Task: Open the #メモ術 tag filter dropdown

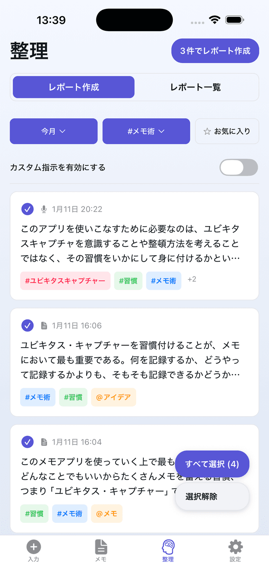Action: pos(146,131)
